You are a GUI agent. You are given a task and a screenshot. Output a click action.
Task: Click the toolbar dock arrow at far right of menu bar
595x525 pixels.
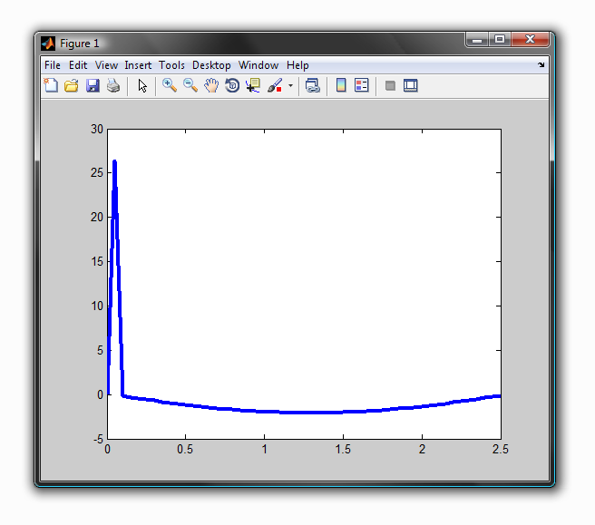541,65
